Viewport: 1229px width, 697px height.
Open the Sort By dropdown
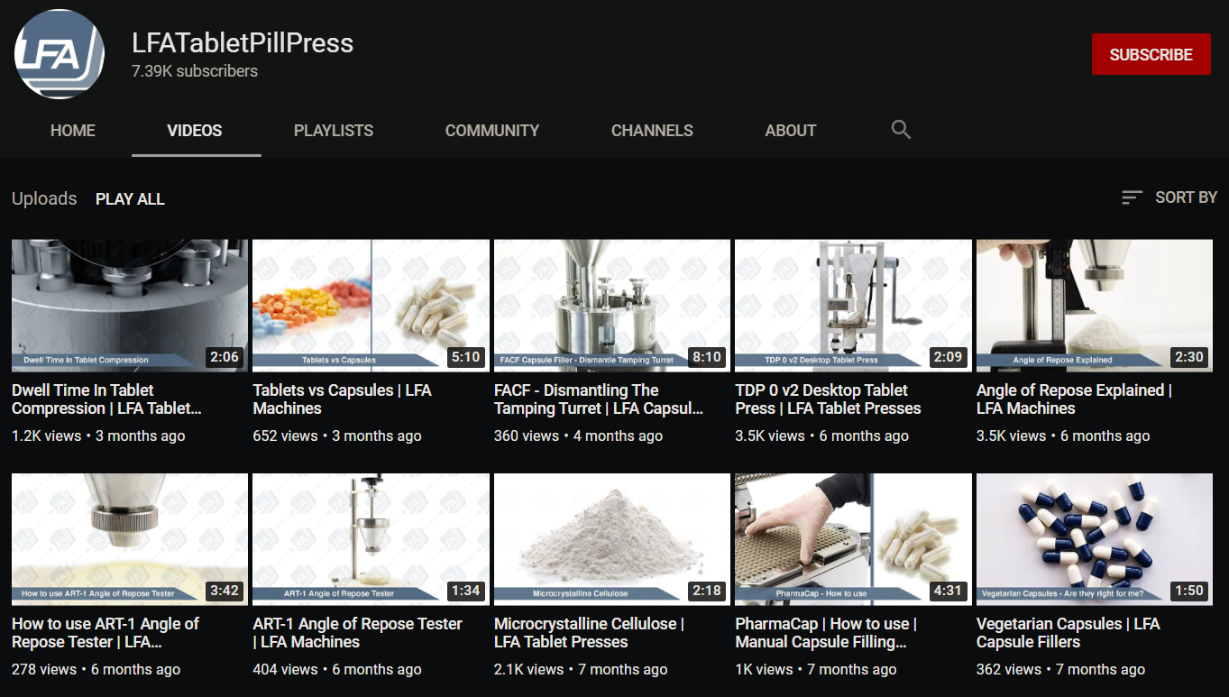(x=1169, y=197)
